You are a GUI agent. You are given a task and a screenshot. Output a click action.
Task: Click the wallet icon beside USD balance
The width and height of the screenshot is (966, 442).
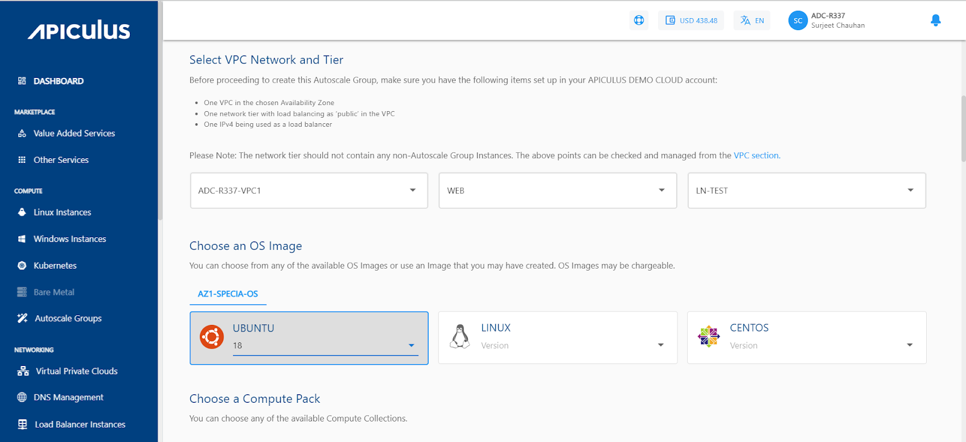670,21
